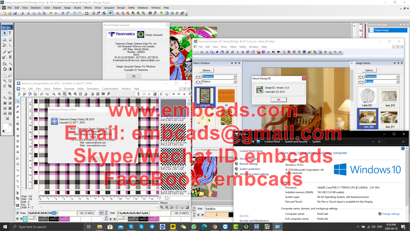Create new file via Design Dobby new document icon
The image size is (410, 231).
(19, 94)
